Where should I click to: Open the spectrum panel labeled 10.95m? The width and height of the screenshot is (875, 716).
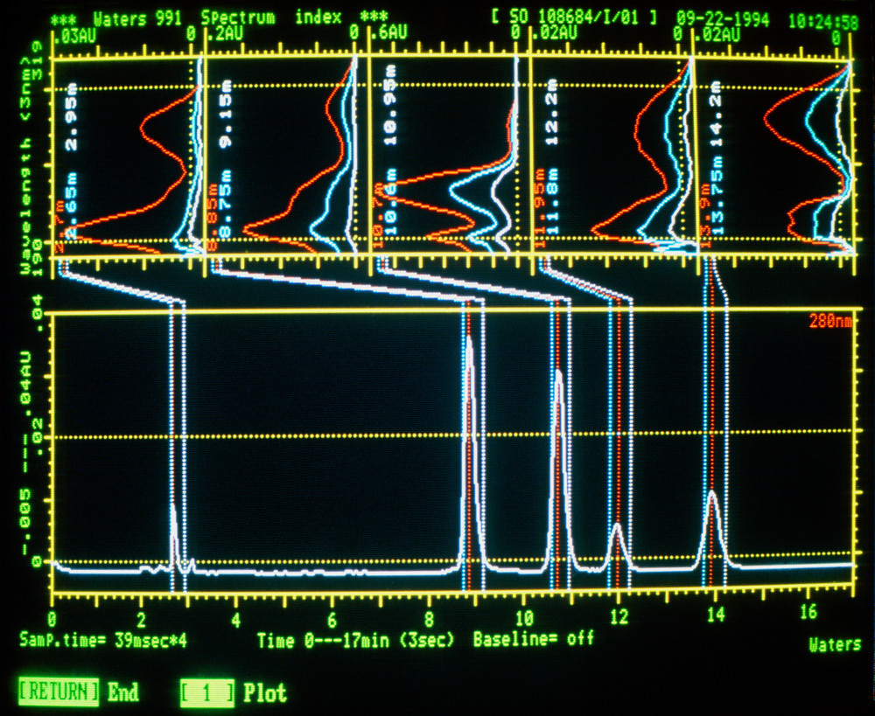pyautogui.click(x=449, y=155)
